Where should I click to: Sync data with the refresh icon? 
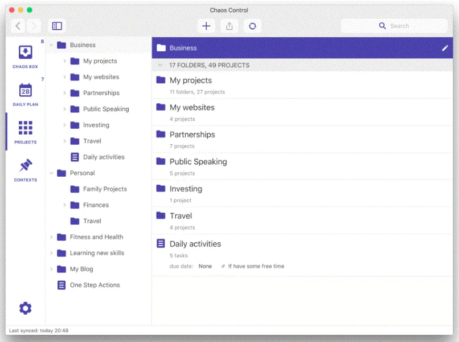click(252, 26)
